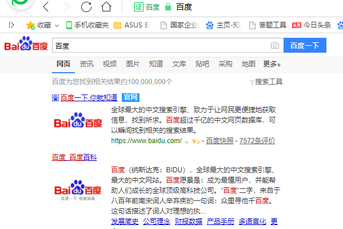The height and width of the screenshot is (229, 343).
Task: Reload the page with the refresh icon
Action: pos(86,6)
